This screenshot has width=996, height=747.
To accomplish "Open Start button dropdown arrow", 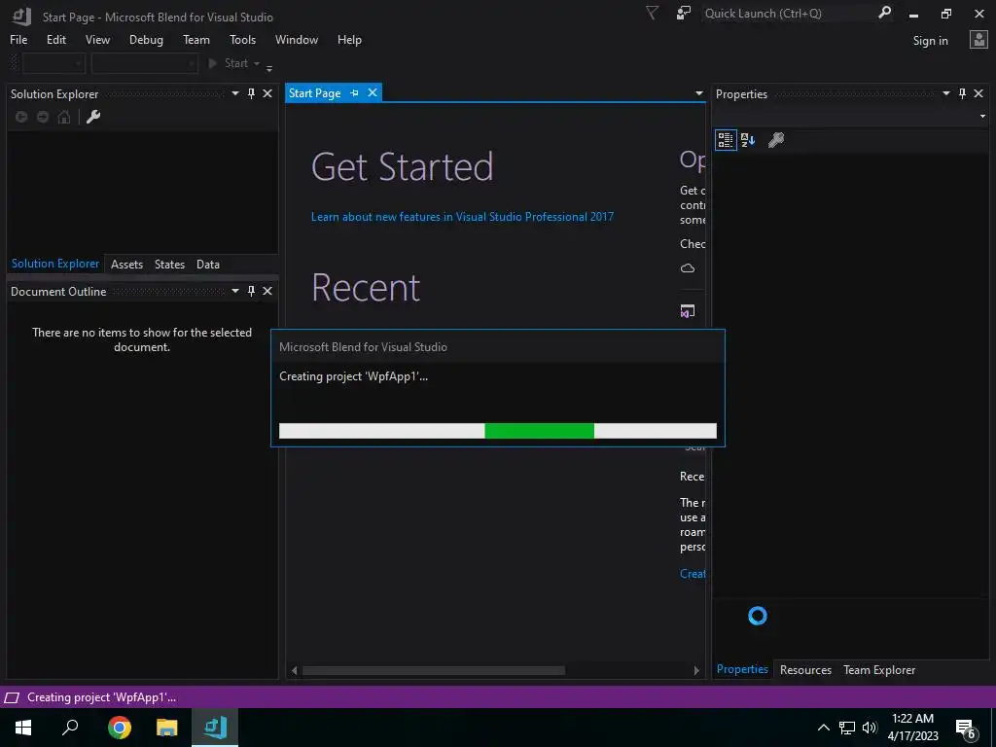I will click(x=257, y=63).
